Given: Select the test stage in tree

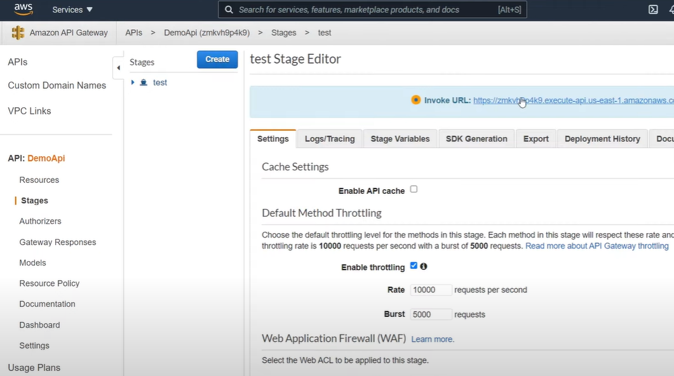Looking at the screenshot, I should pyautogui.click(x=160, y=83).
